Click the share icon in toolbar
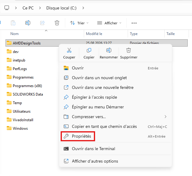 pyautogui.click(x=42, y=23)
